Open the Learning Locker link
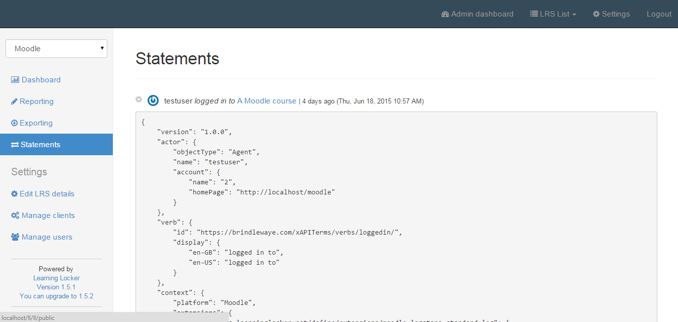Screen dimensions: 678x322 pos(56,278)
